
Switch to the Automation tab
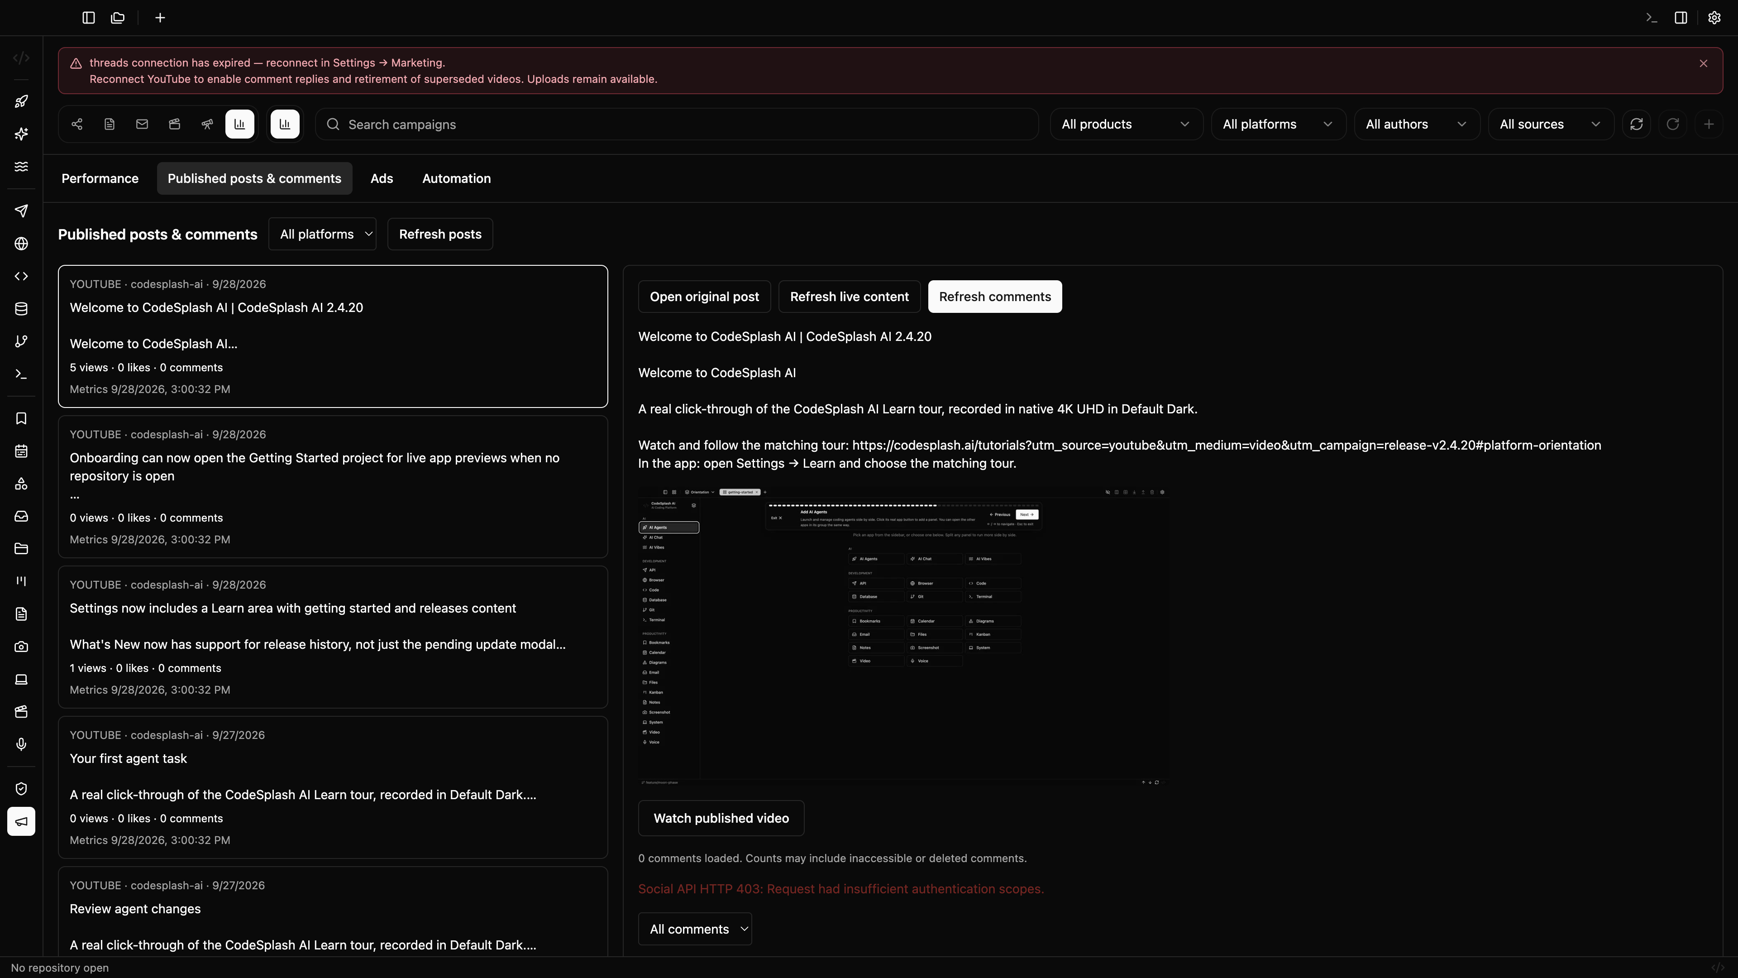click(457, 179)
